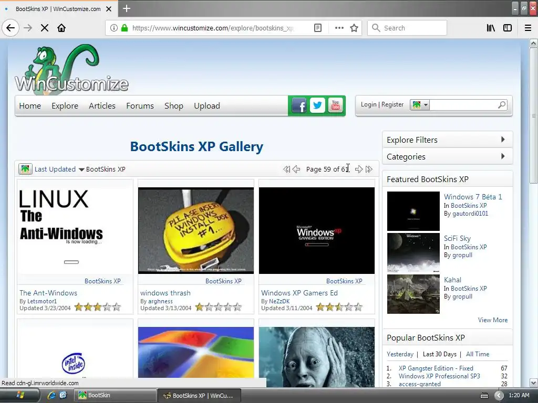
Task: Show Yesterday popular BootSkins
Action: [400, 354]
